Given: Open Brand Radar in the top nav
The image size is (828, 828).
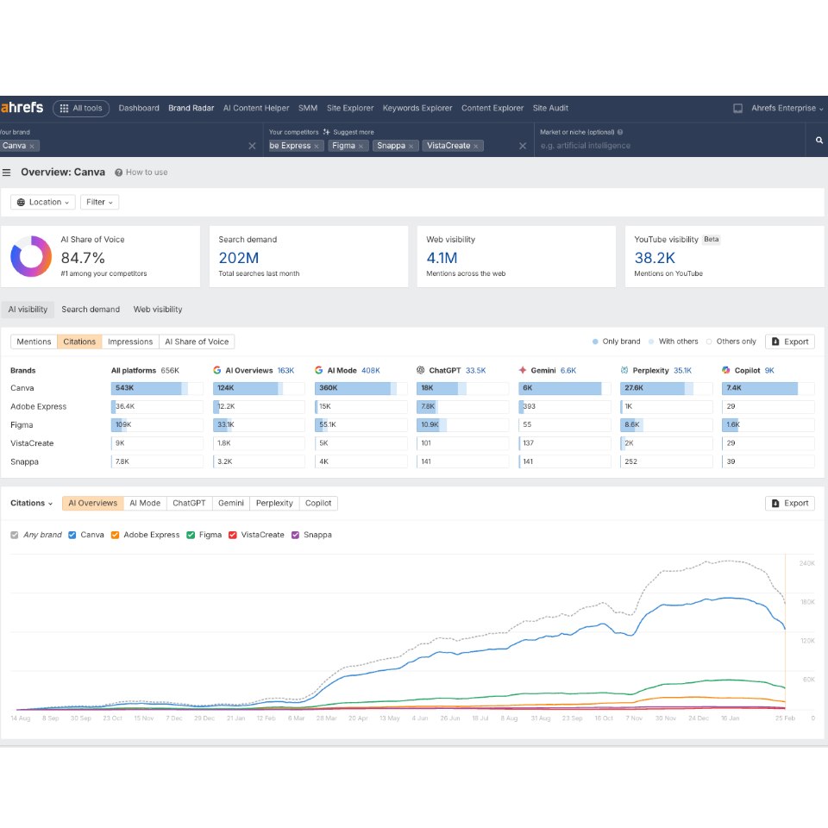Looking at the screenshot, I should click(x=191, y=109).
